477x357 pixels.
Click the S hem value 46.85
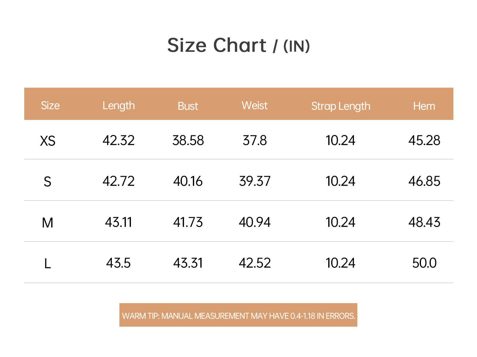[424, 181]
